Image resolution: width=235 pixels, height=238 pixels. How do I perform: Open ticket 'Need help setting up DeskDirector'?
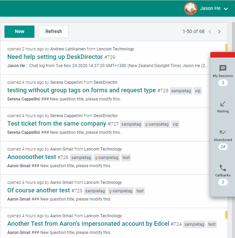click(55, 57)
